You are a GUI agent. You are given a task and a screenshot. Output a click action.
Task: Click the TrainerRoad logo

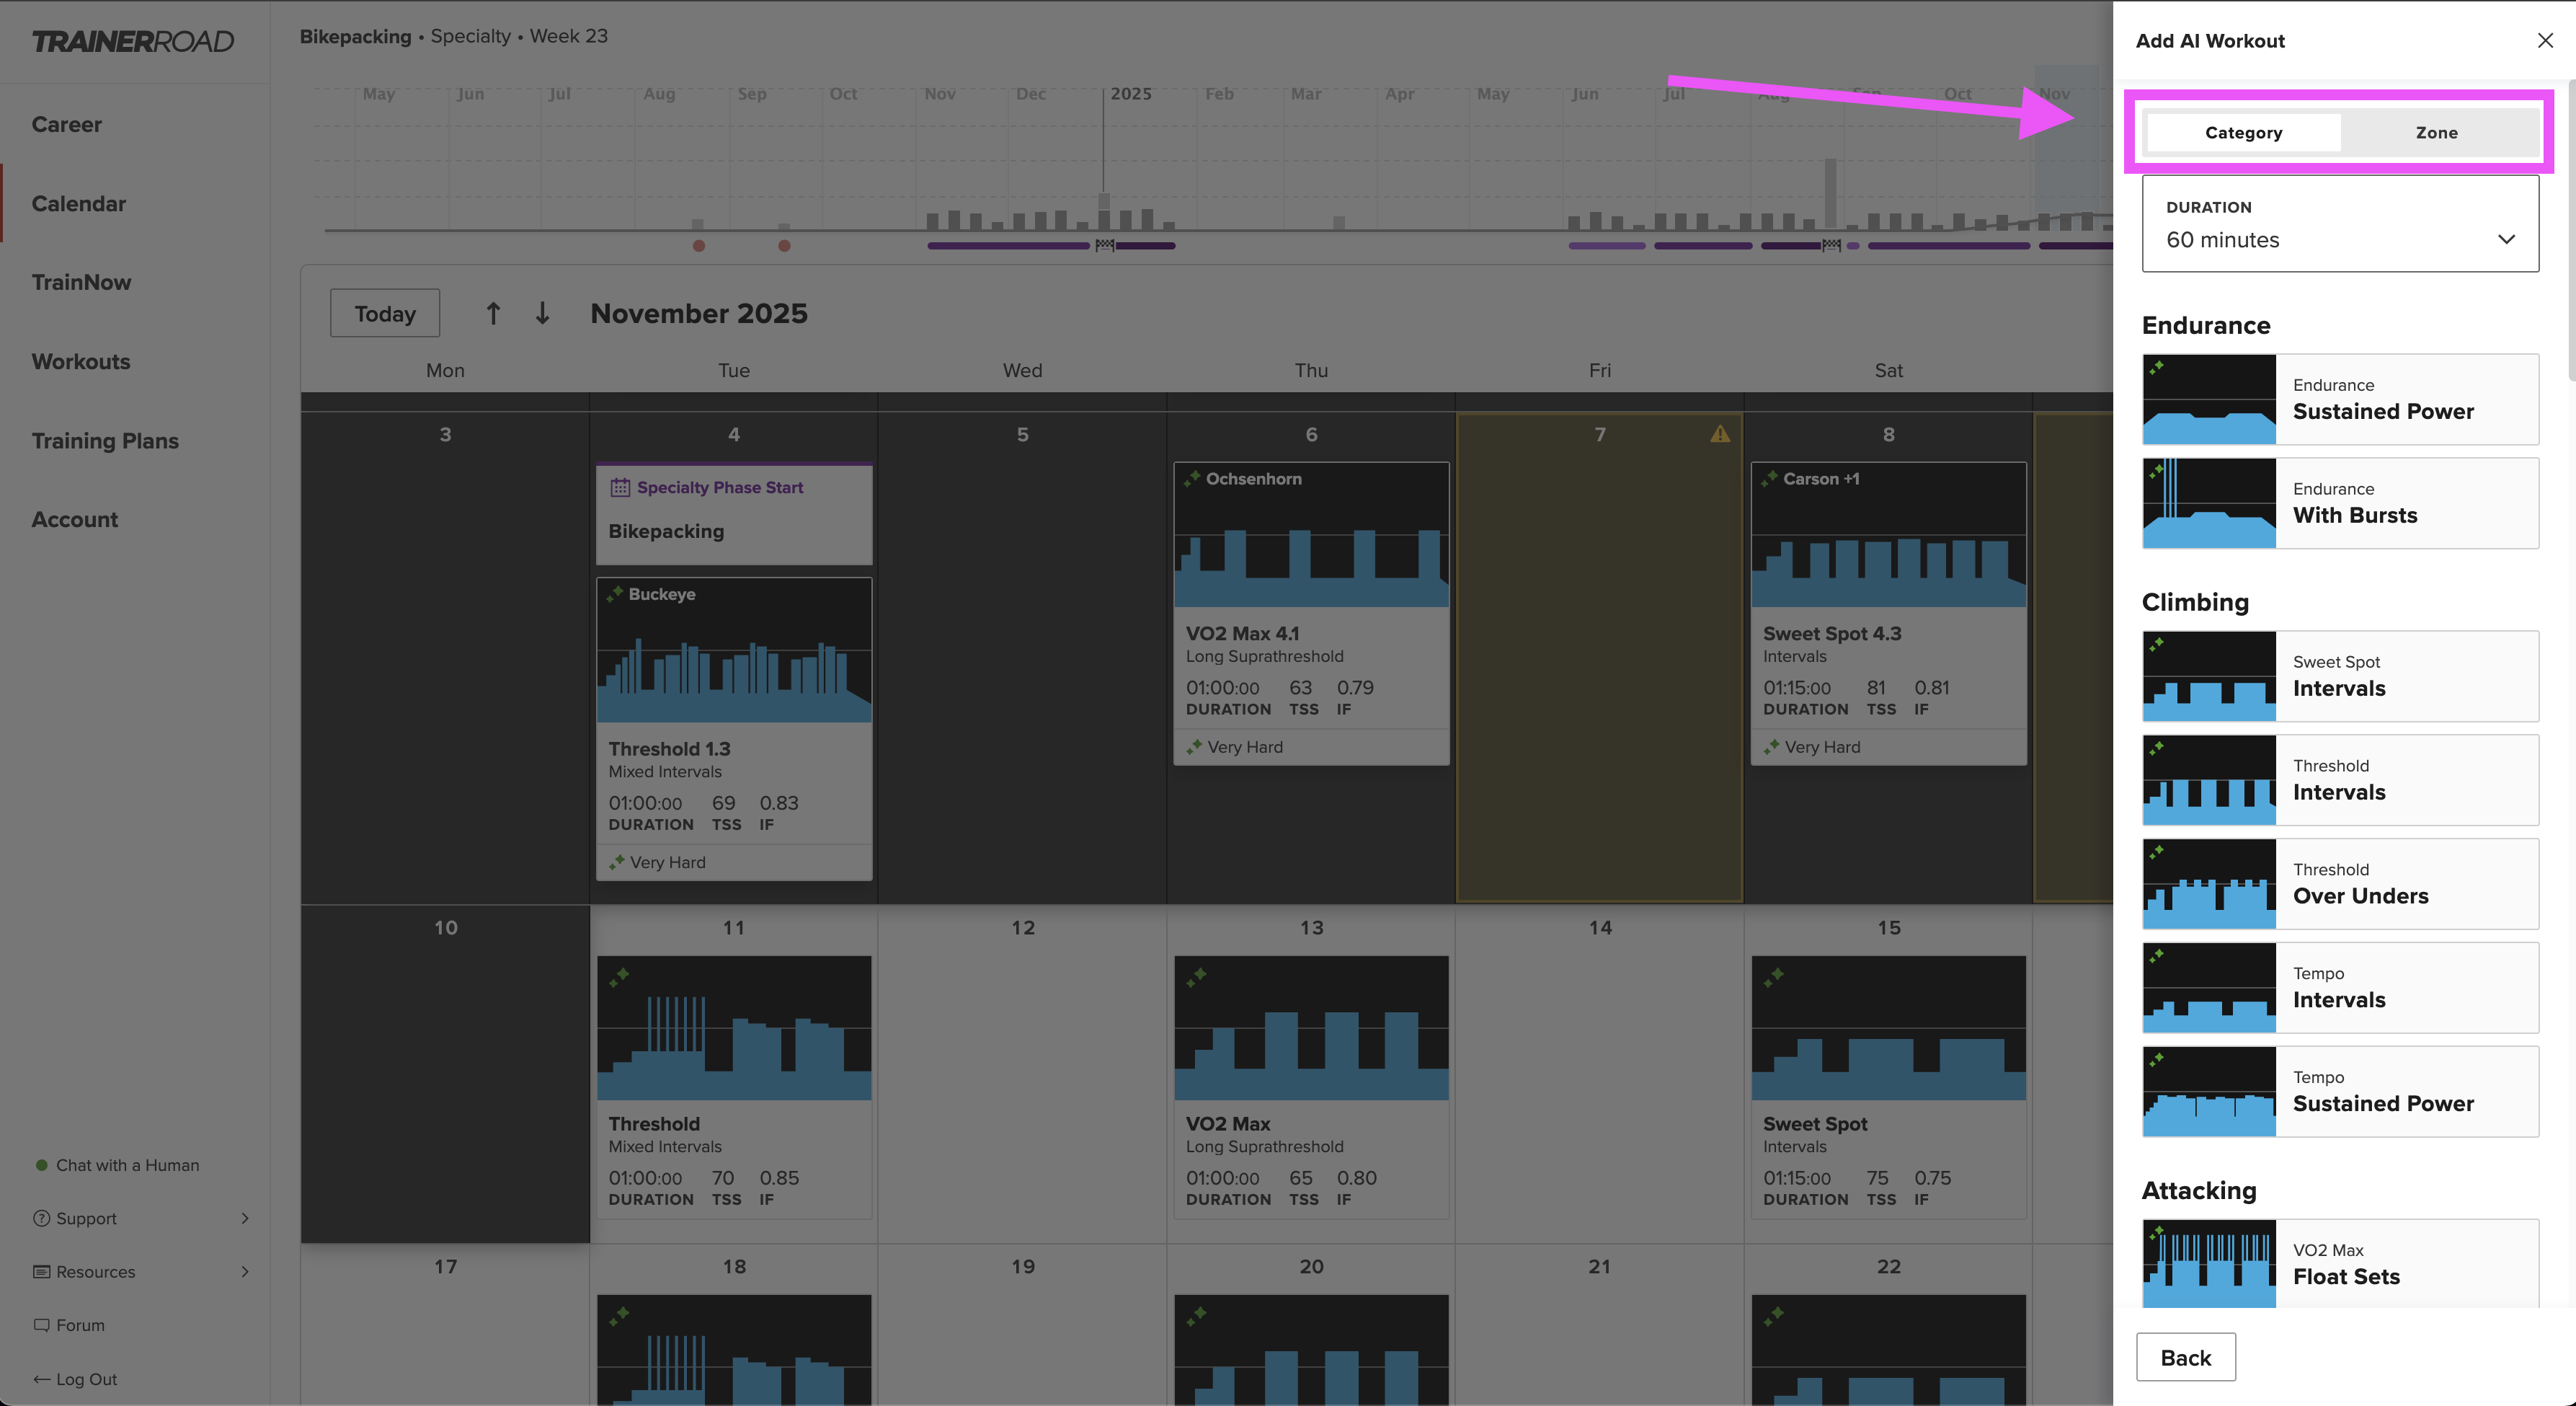click(133, 41)
